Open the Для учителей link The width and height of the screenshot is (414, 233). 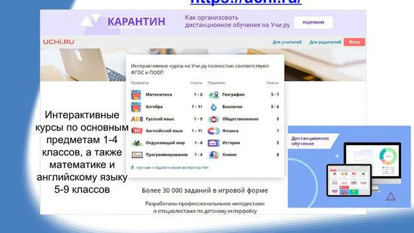coord(287,42)
